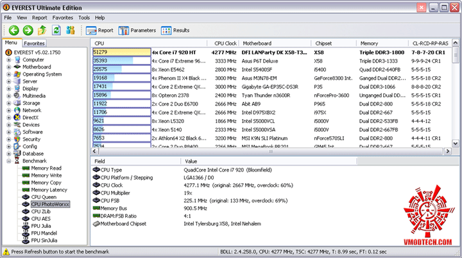Select the Display tree icon

pyautogui.click(x=17, y=88)
